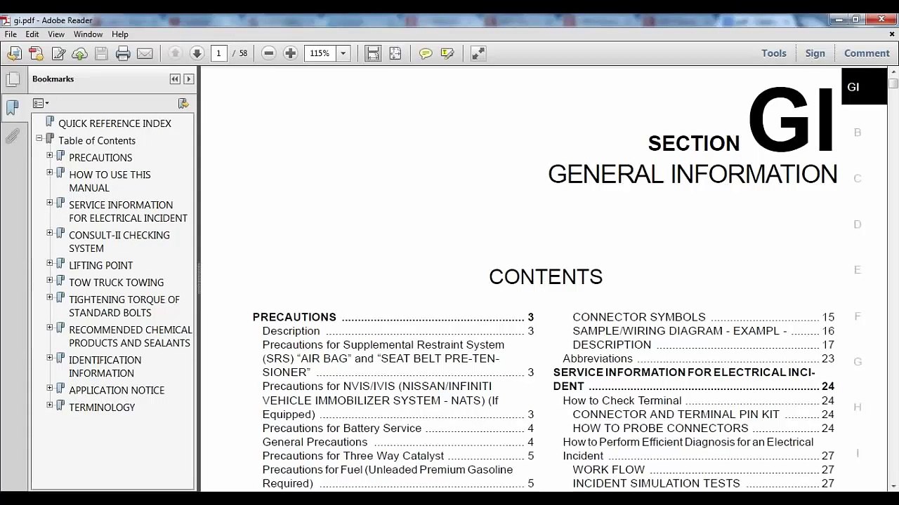Open the File menu

(x=11, y=34)
